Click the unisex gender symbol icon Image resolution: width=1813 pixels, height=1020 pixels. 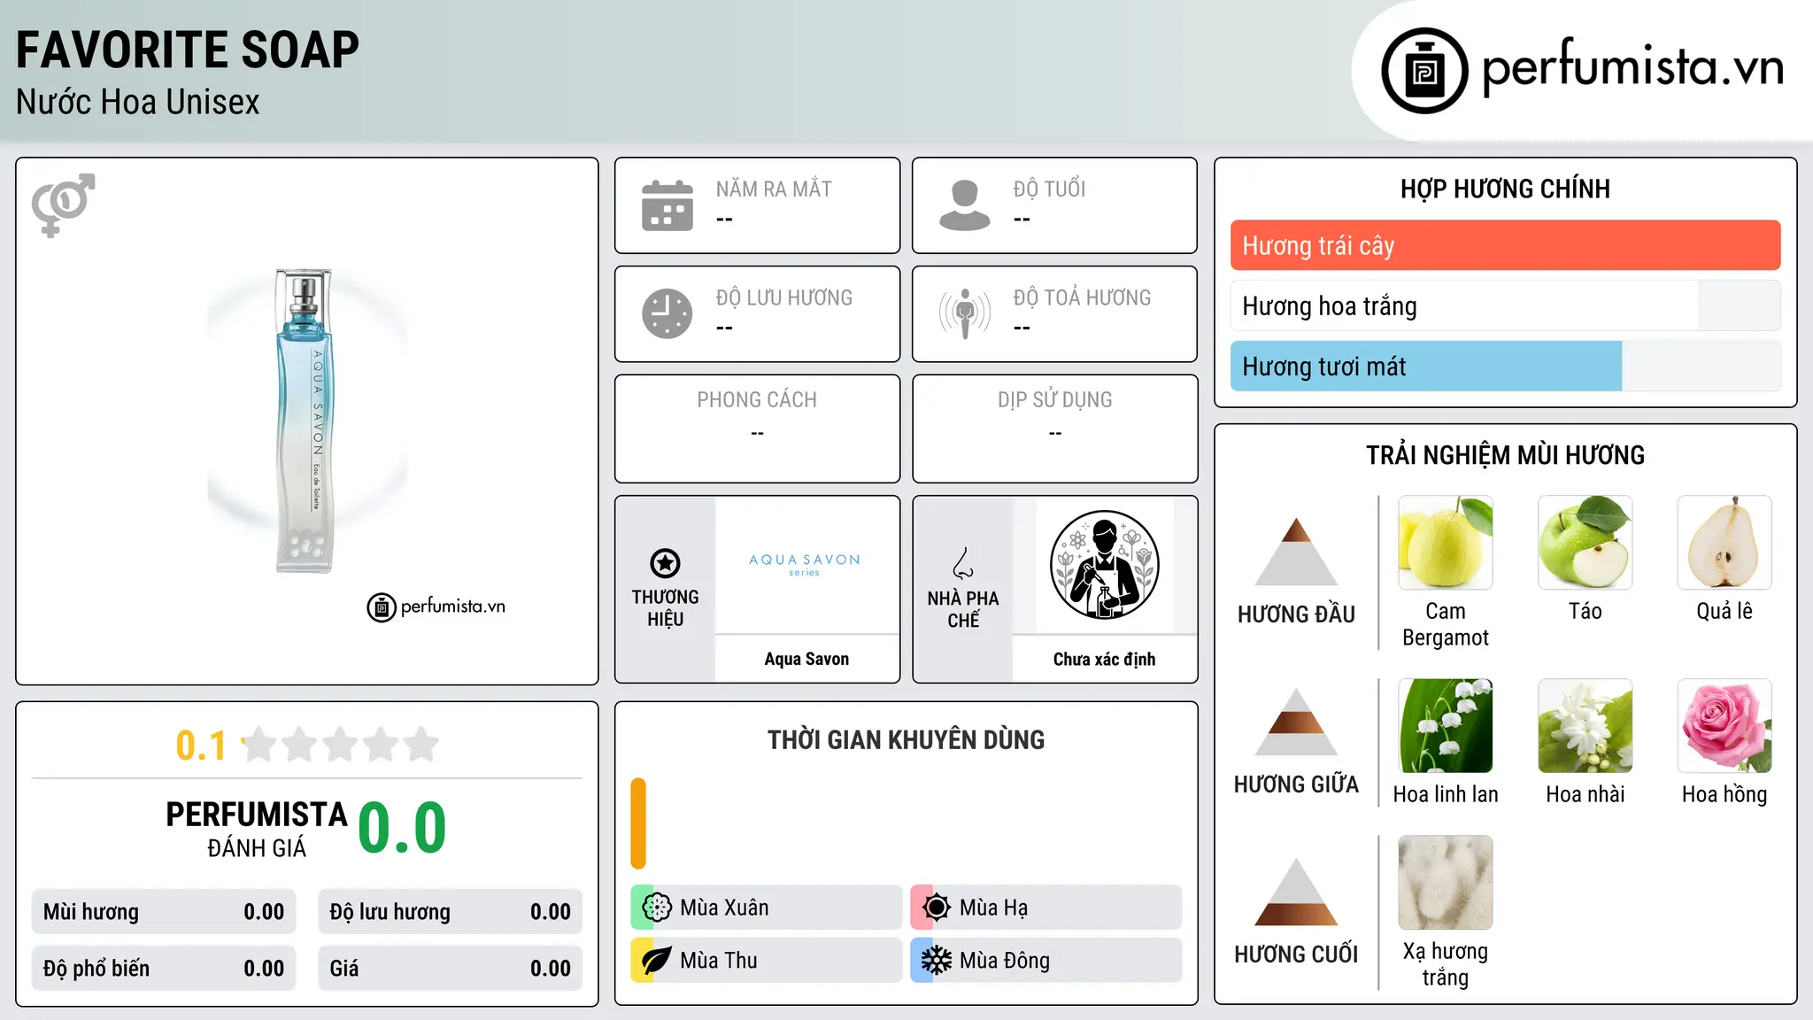63,205
